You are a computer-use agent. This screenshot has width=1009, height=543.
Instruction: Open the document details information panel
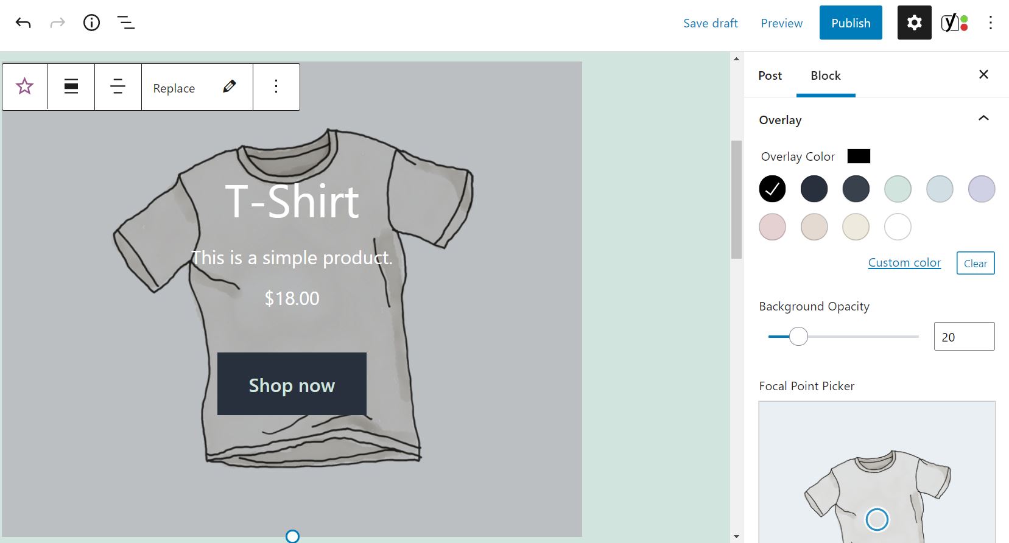click(91, 23)
